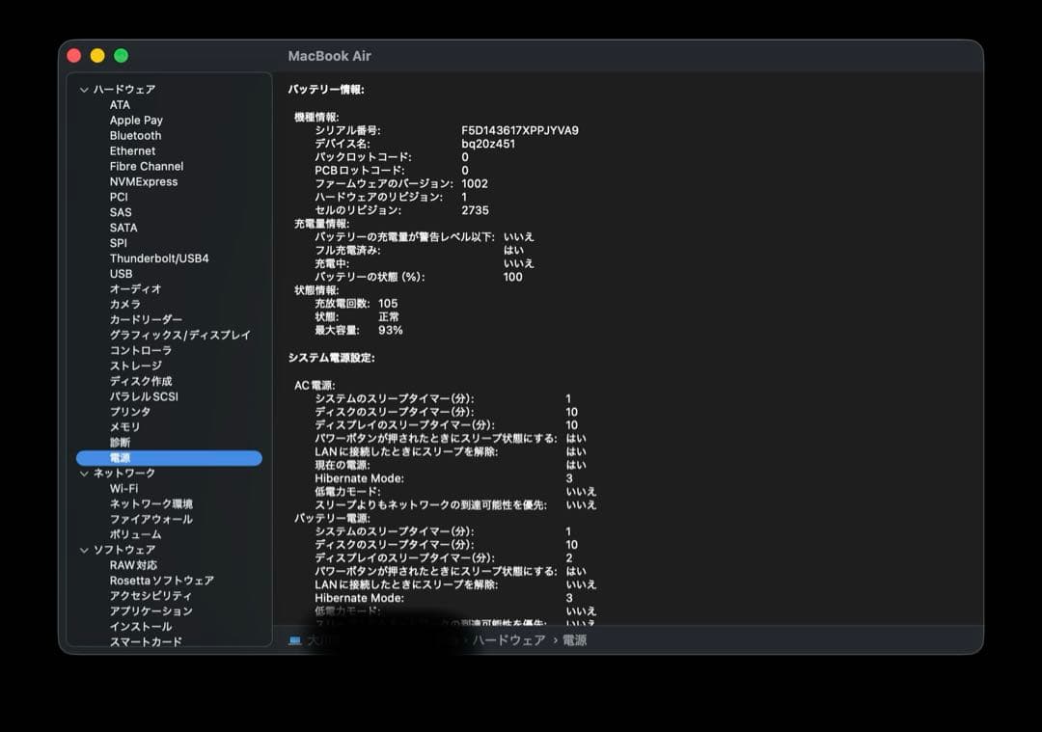Choose Fibre Channel in the sidebar
Image resolution: width=1042 pixels, height=732 pixels.
(147, 166)
